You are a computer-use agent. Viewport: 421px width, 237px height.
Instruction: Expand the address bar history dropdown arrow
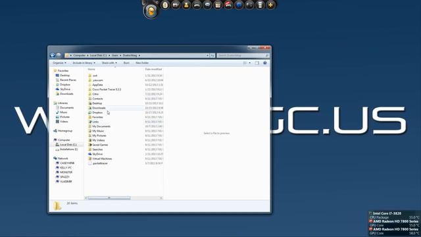tap(208, 55)
